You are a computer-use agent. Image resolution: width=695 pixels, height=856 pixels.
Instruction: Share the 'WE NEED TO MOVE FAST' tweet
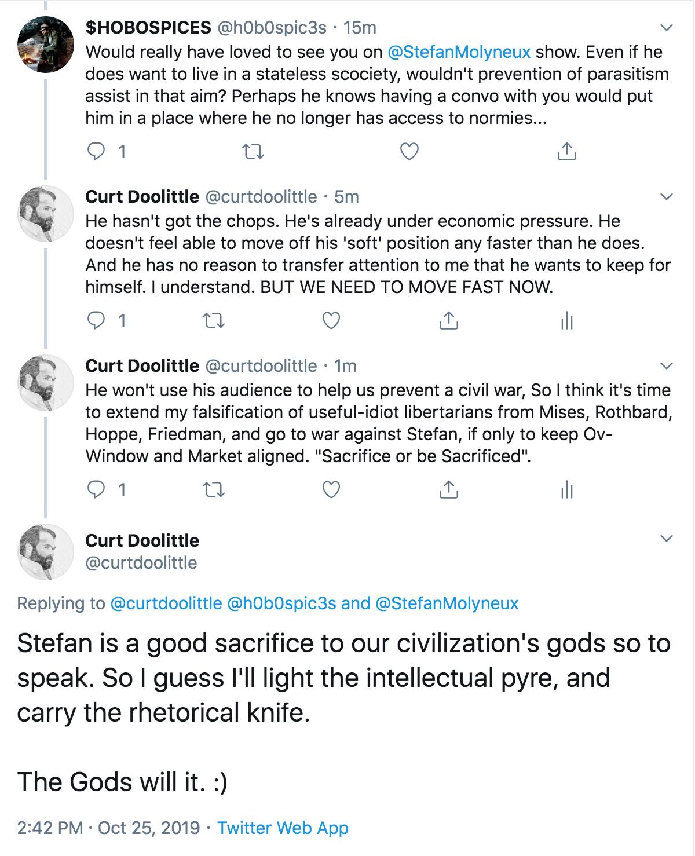[448, 321]
